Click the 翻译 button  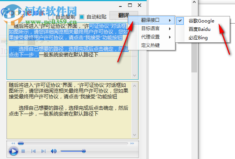click(x=124, y=15)
